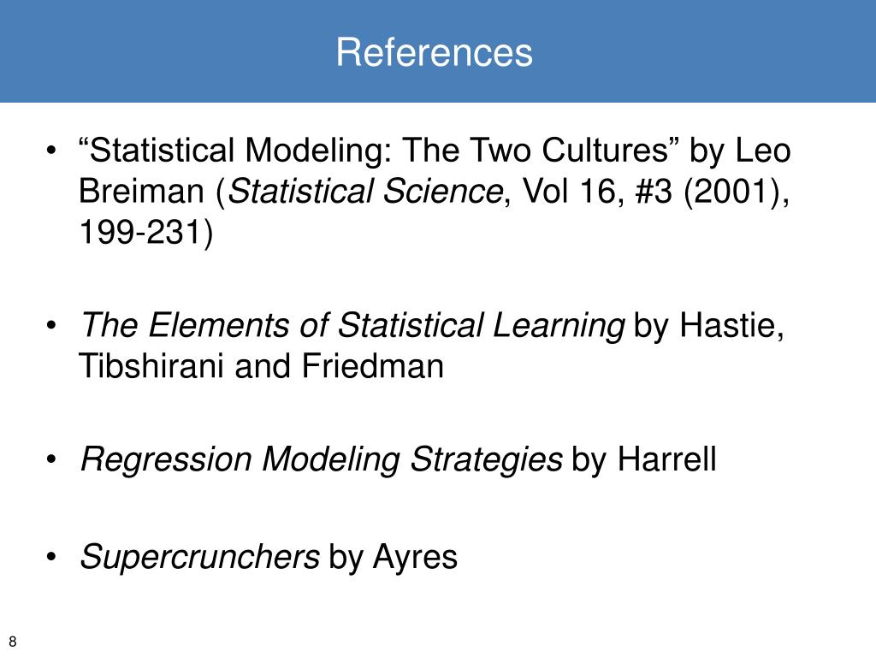Click the italic title The Elements of Statistical Learning

pyautogui.click(x=352, y=325)
